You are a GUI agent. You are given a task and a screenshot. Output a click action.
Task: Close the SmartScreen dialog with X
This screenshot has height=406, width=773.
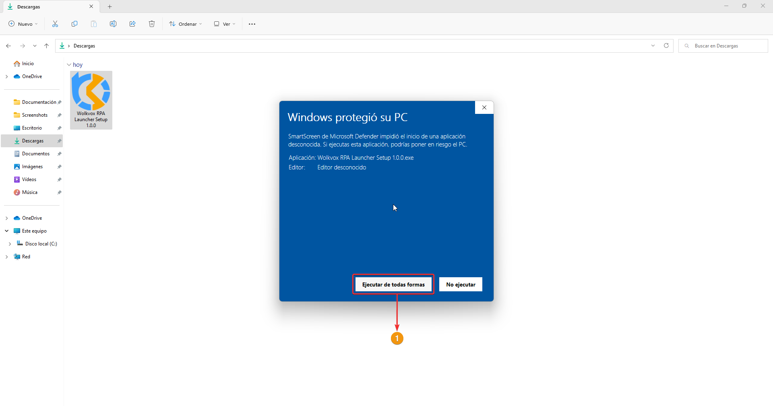point(484,107)
